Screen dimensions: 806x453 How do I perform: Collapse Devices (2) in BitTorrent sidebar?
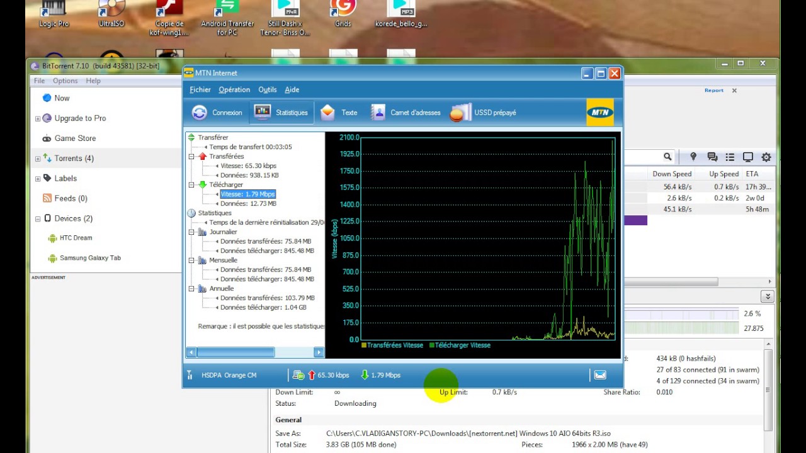click(x=38, y=219)
